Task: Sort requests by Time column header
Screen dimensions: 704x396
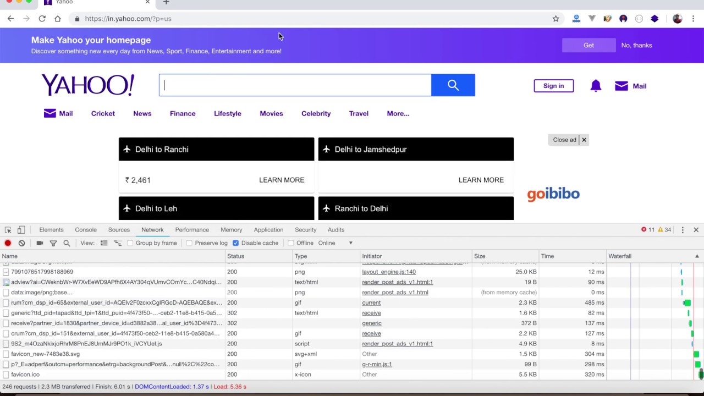Action: pos(572,256)
